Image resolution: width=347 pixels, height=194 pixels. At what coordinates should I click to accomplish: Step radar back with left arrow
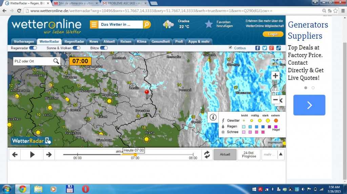tap(15, 155)
